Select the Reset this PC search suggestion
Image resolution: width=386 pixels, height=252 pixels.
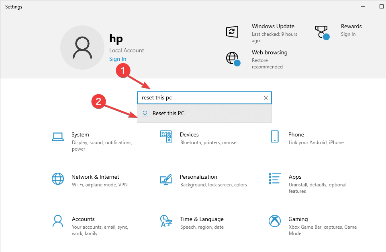tap(204, 113)
